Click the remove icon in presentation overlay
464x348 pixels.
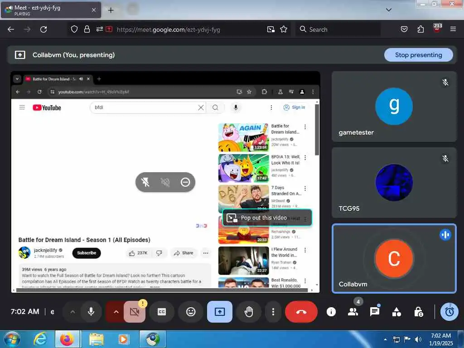click(x=185, y=182)
